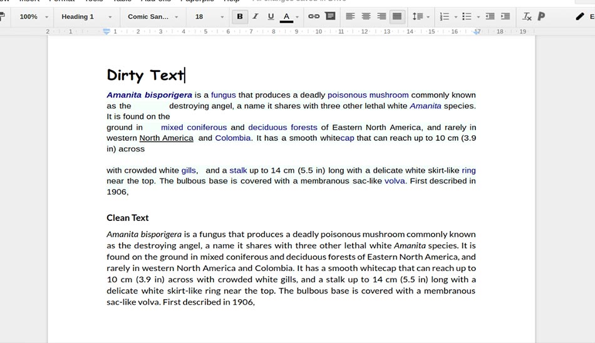Click the bold Amanita bisporigera link
The image size is (595, 343).
(x=149, y=95)
